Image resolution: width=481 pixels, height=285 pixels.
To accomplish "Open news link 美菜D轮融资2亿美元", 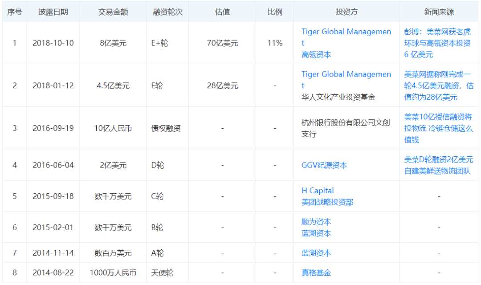I will (439, 165).
